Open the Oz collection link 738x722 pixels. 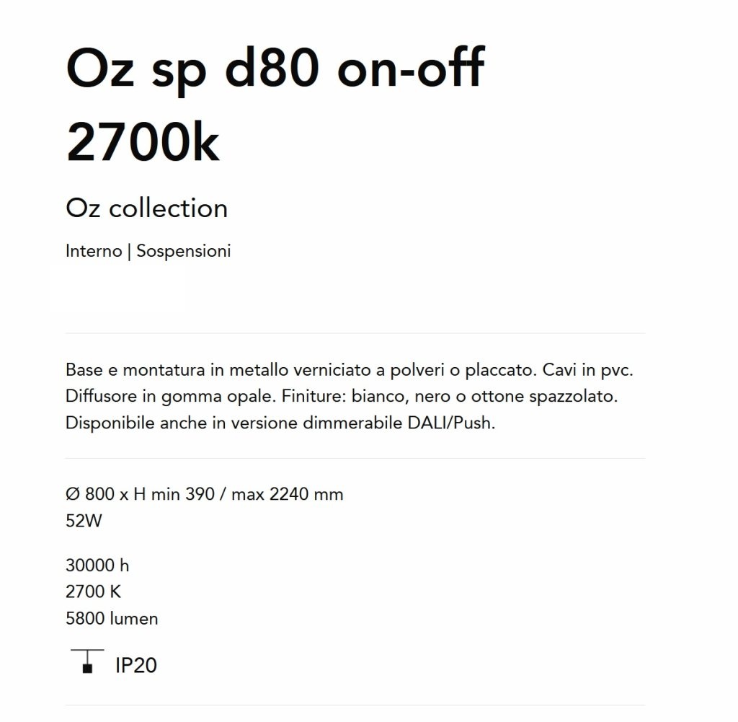point(147,208)
